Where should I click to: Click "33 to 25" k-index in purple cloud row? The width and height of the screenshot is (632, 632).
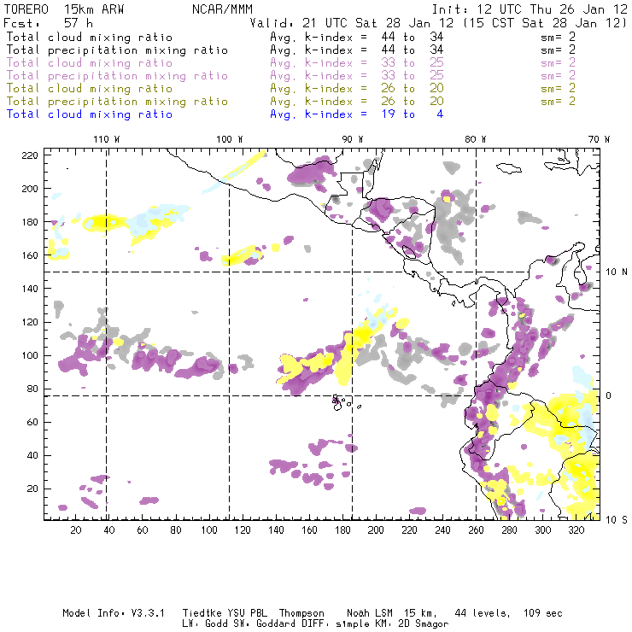click(413, 62)
